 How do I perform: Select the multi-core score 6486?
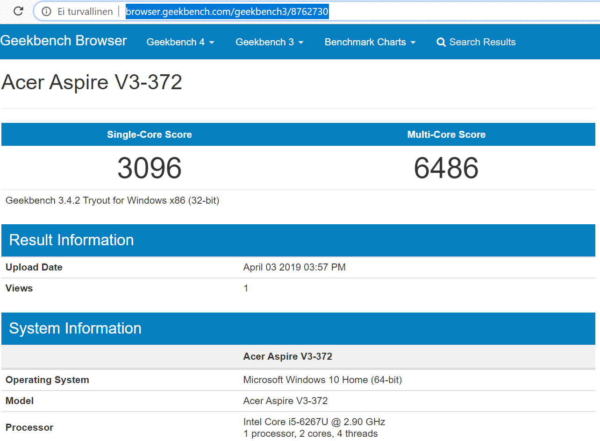click(446, 168)
